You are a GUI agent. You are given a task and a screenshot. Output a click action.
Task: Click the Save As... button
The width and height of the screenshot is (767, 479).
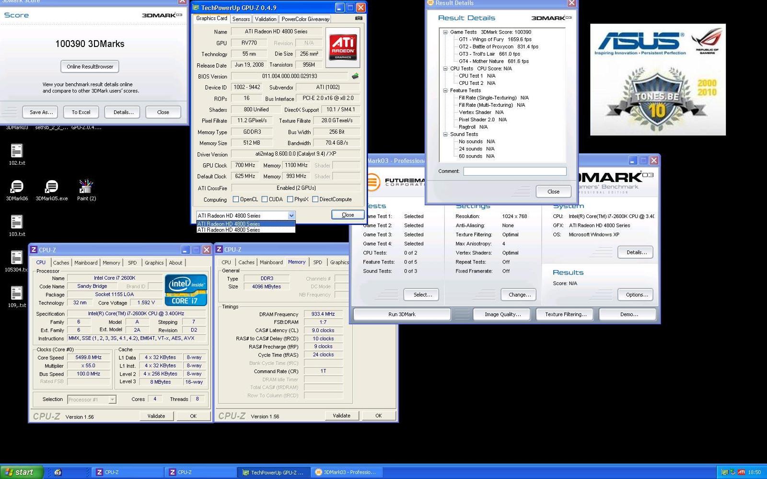click(x=41, y=112)
